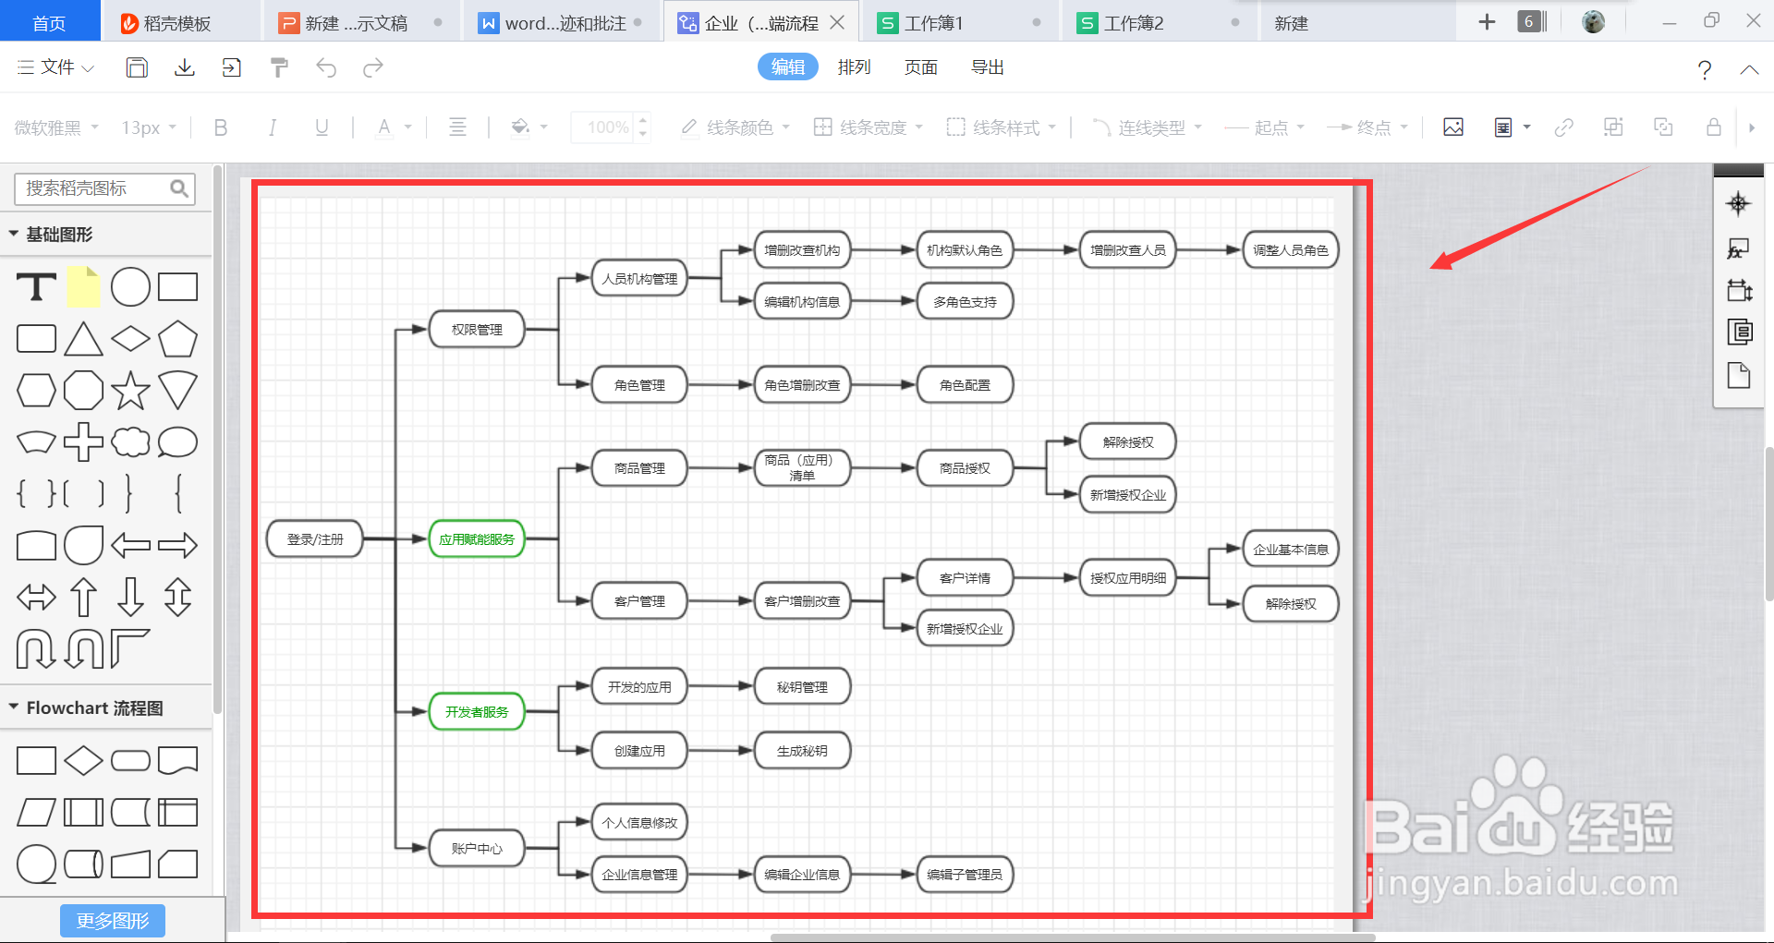The width and height of the screenshot is (1774, 943).
Task: Select the format painter icon
Action: point(279,67)
